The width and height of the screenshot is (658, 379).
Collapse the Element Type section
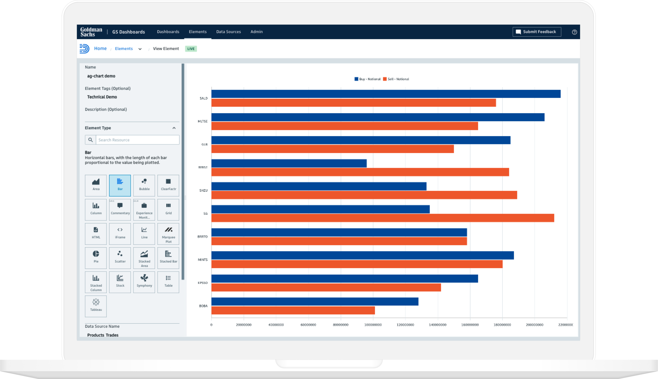click(x=174, y=128)
